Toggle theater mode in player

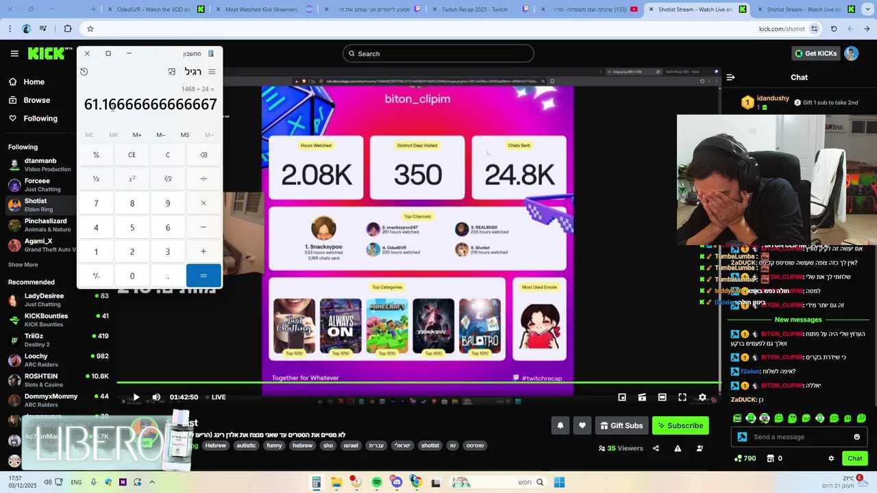point(662,397)
